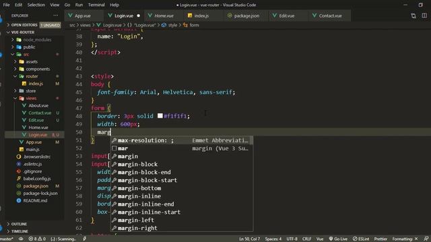Image resolution: width=431 pixels, height=242 pixels.
Task: Expand the OPEN EDITORS section
Action: 34,25
